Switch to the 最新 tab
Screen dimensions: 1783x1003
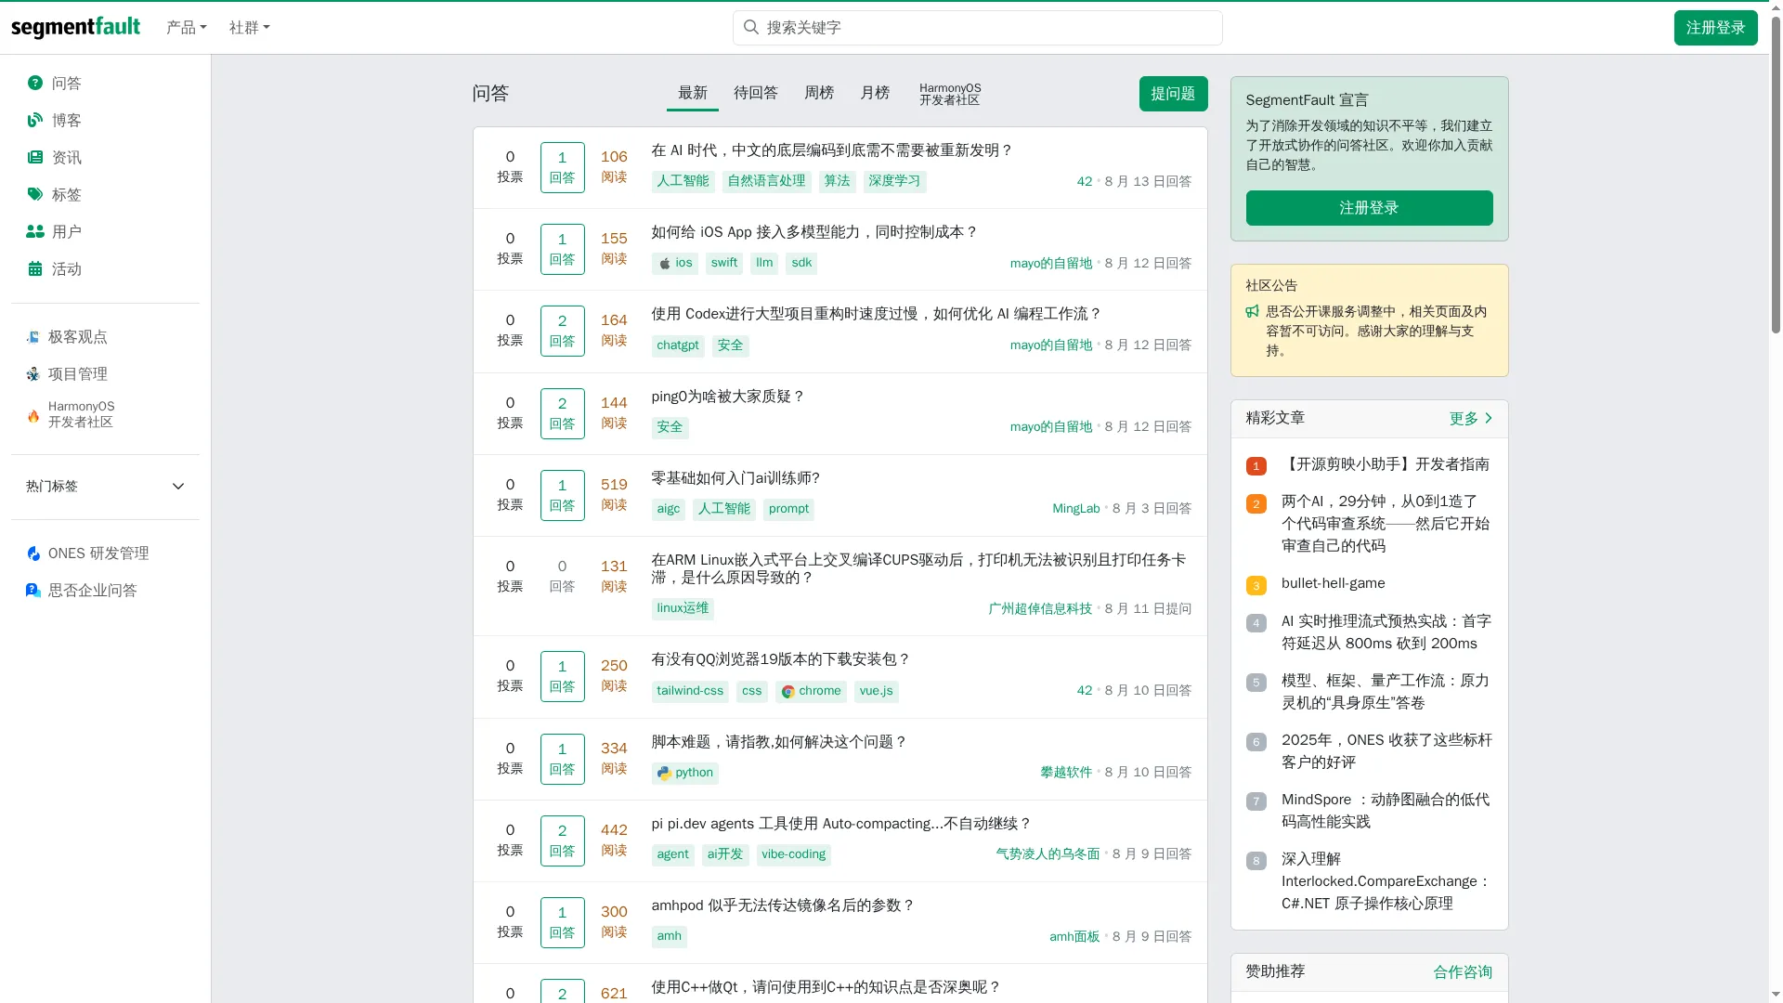coord(693,93)
